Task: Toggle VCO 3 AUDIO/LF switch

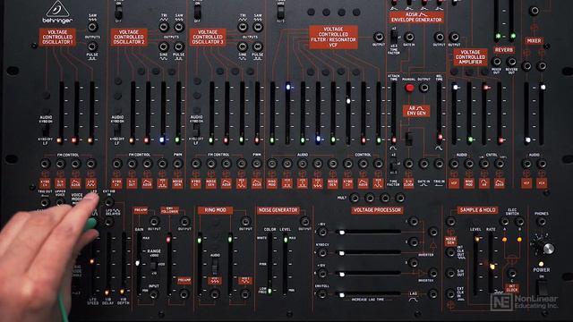Action: pyautogui.click(x=196, y=131)
